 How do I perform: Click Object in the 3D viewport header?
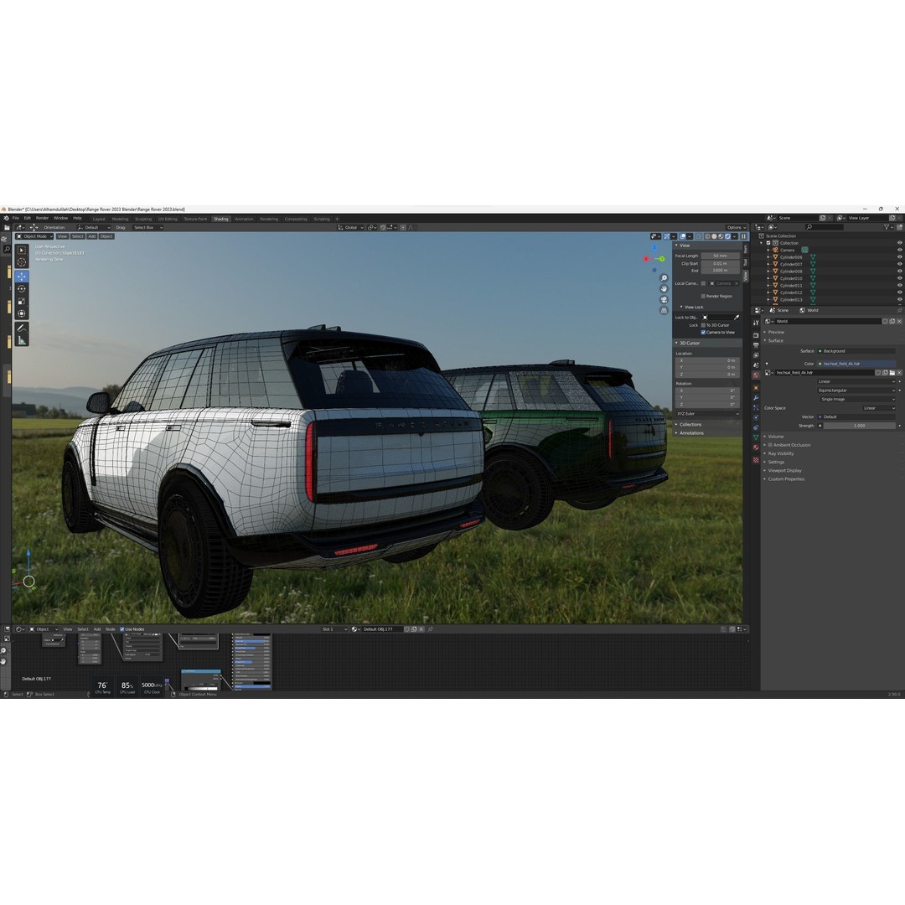106,236
